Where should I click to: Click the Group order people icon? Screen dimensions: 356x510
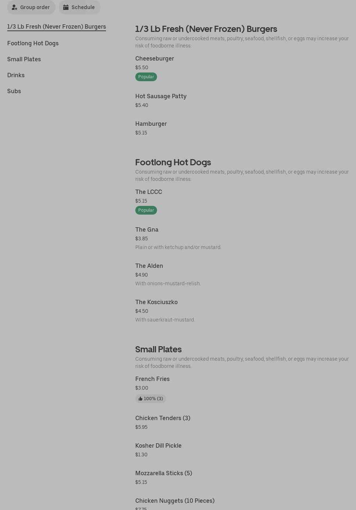(14, 7)
